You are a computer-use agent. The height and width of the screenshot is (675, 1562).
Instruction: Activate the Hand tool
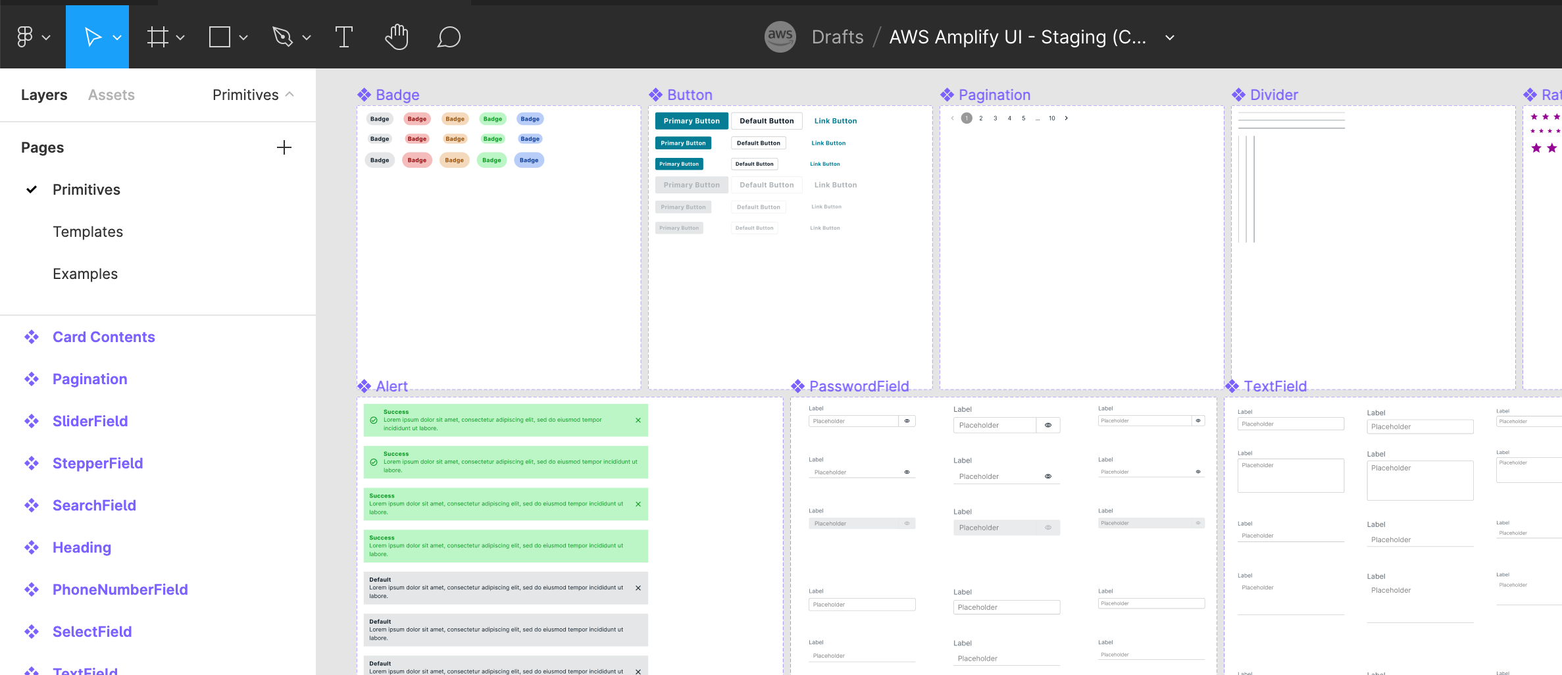pos(397,37)
